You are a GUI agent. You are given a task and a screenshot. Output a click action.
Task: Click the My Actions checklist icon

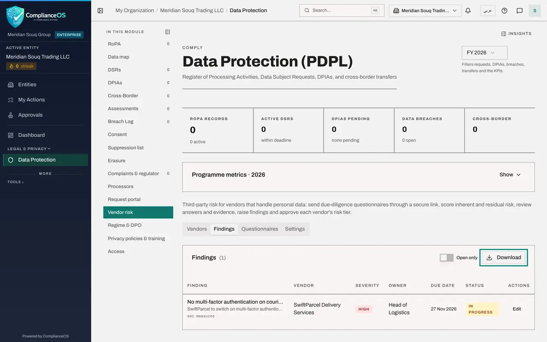pyautogui.click(x=11, y=100)
